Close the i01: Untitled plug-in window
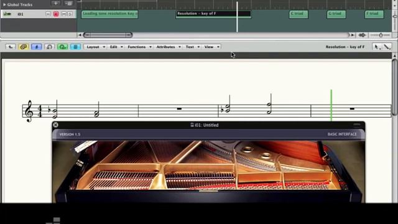 [55, 124]
